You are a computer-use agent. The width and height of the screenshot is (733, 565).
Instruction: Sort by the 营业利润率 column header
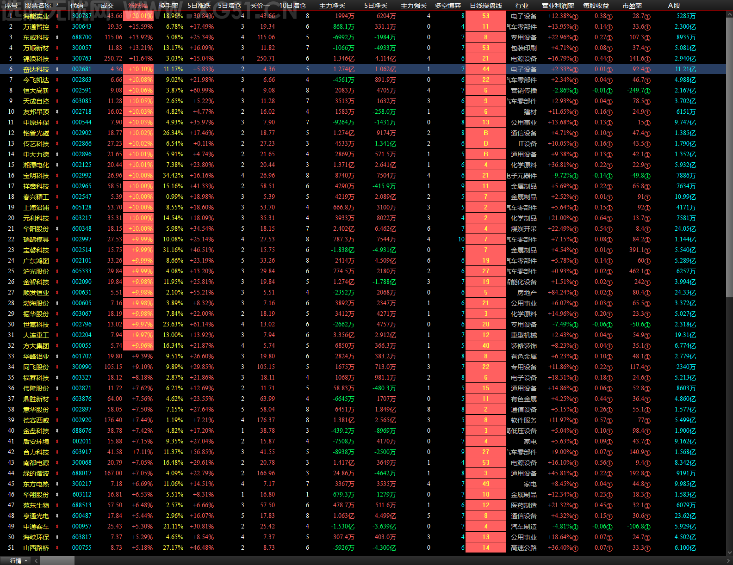pyautogui.click(x=558, y=6)
